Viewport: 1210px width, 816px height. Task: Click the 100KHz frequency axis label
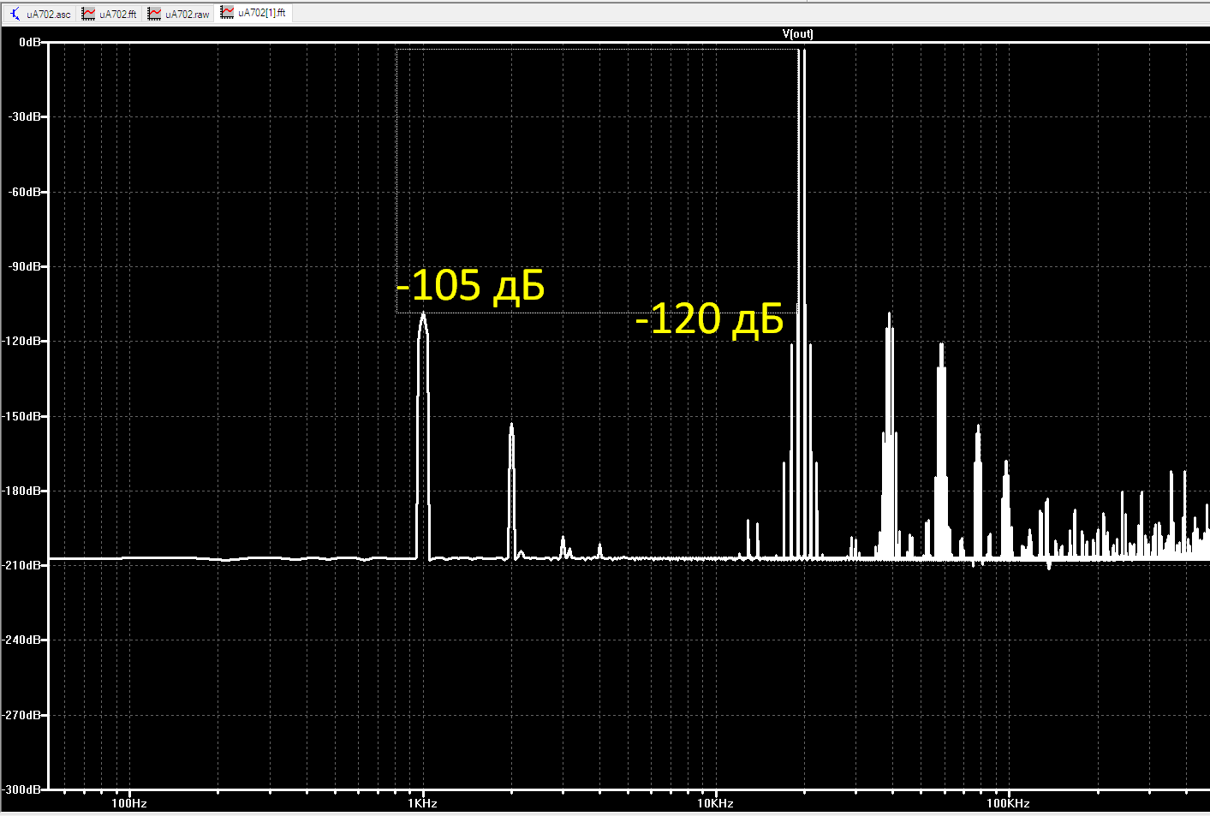click(x=1008, y=803)
